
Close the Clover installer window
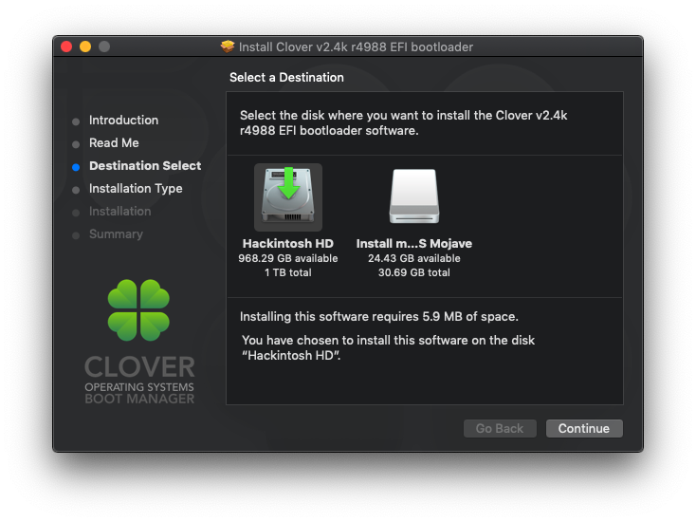click(x=66, y=47)
